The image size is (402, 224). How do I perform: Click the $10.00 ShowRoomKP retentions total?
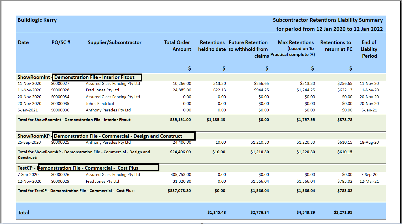coord(219,152)
